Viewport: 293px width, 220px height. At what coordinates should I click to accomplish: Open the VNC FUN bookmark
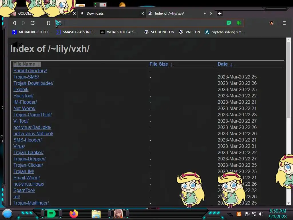[x=189, y=32]
